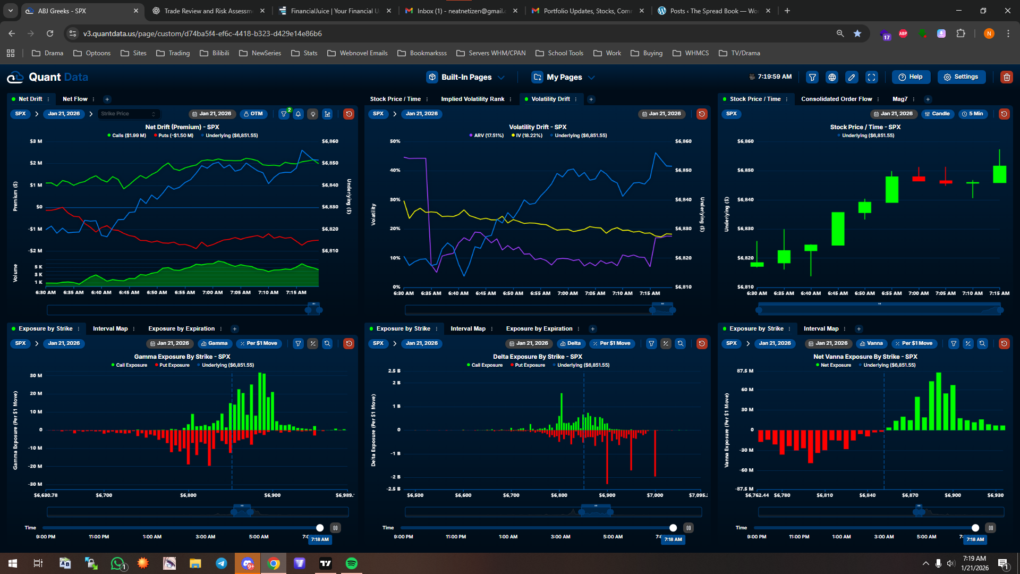1020x574 pixels.
Task: Open the Strike Price selector
Action: 128,114
